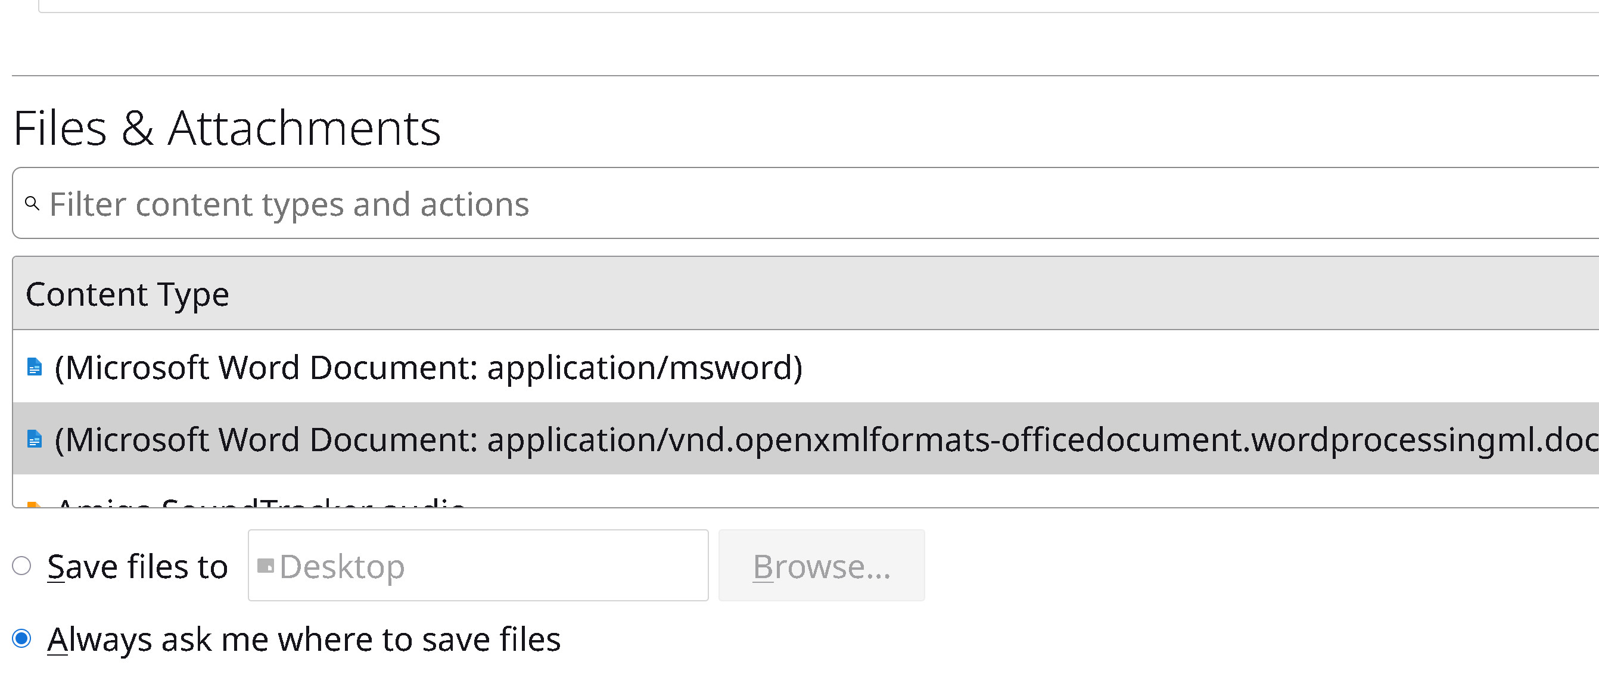
Task: Click empty space right of the application/msword entry
Action: pyautogui.click(x=1180, y=367)
